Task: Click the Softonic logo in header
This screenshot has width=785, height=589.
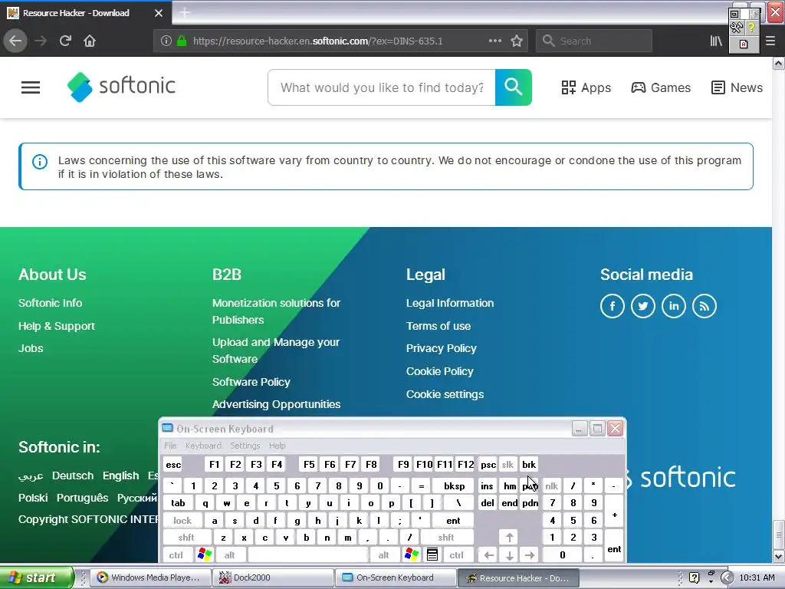Action: click(122, 87)
